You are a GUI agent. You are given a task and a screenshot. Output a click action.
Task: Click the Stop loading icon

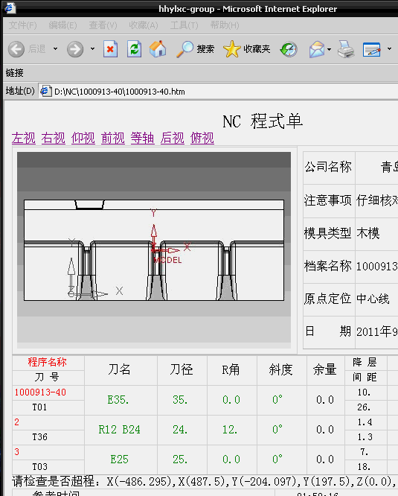point(110,49)
